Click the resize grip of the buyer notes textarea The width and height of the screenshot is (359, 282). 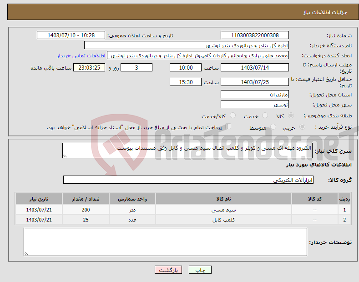point(26,253)
